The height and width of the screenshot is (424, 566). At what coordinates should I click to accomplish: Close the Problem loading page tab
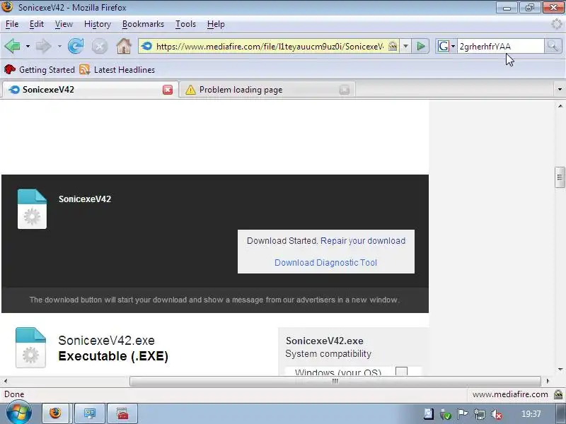(345, 90)
